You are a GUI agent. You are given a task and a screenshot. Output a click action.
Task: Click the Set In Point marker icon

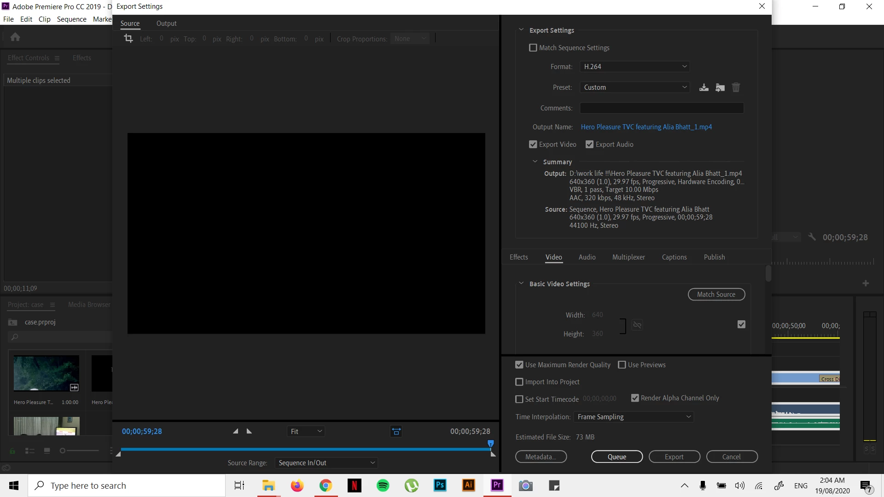point(236,431)
